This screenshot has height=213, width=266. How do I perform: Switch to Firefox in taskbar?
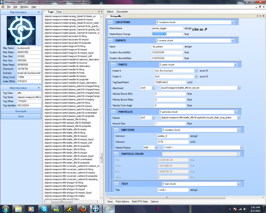coord(83,209)
